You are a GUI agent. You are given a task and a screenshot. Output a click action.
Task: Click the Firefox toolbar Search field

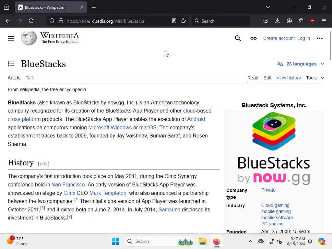(221, 21)
